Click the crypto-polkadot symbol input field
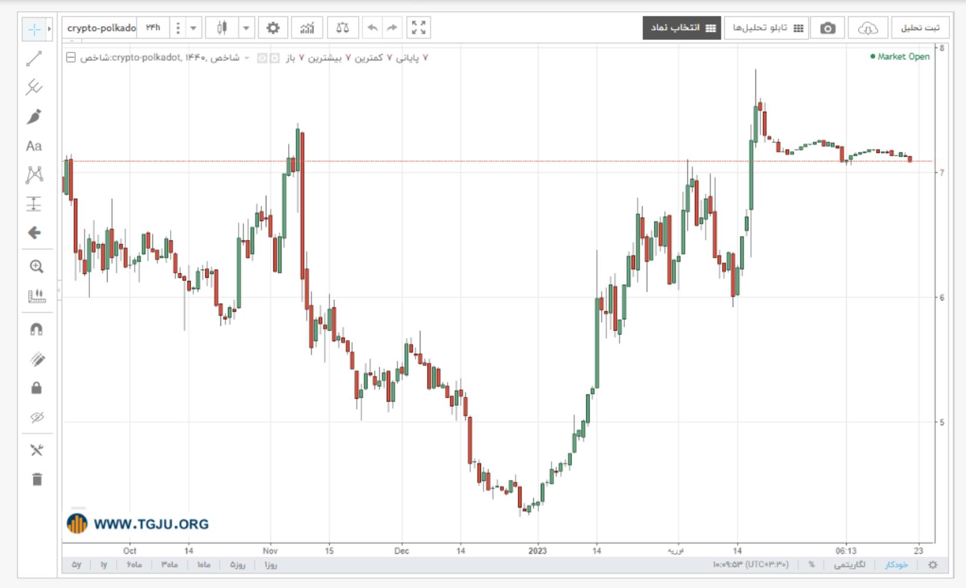Image resolution: width=966 pixels, height=588 pixels. (x=101, y=28)
